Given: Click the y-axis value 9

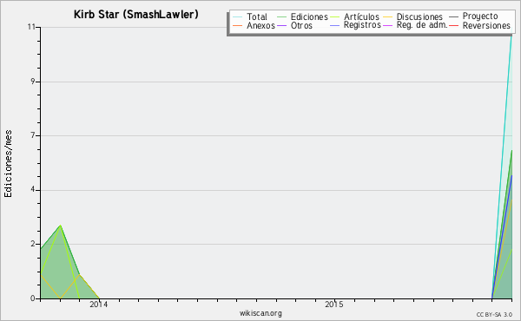Looking at the screenshot, I should click(33, 82).
